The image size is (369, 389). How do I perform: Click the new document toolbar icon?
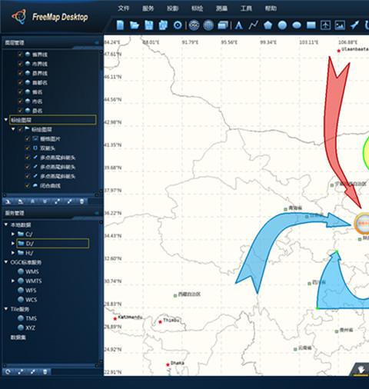point(120,25)
